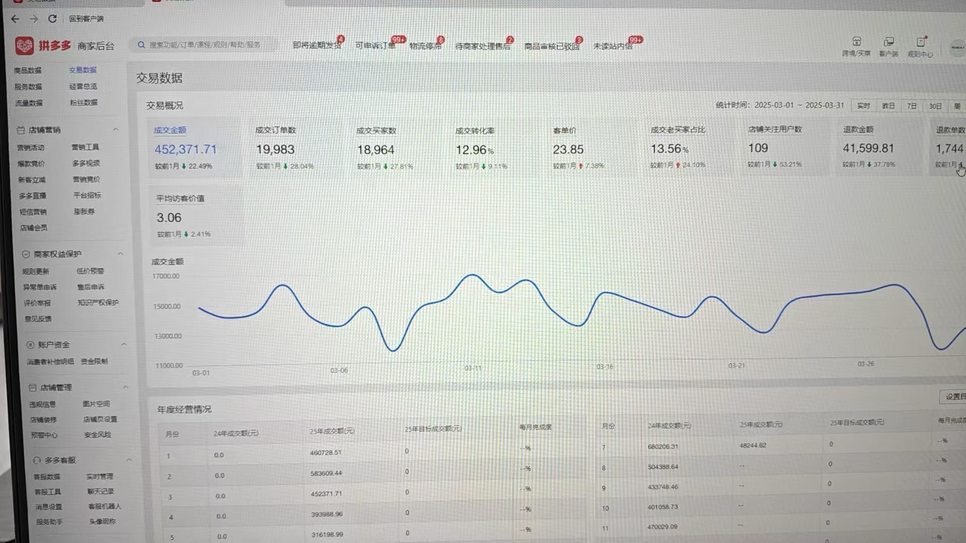Select 服务数据 in the sidebar
Image resolution: width=966 pixels, height=543 pixels.
(28, 86)
